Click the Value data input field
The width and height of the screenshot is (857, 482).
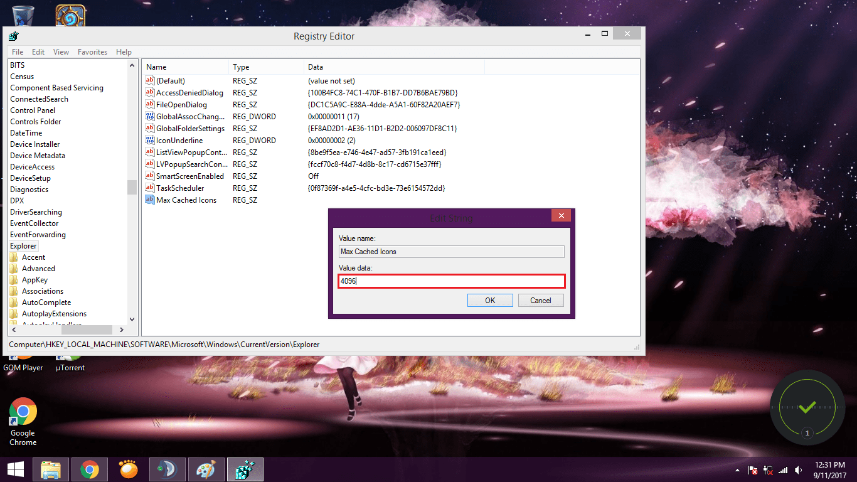coord(452,281)
